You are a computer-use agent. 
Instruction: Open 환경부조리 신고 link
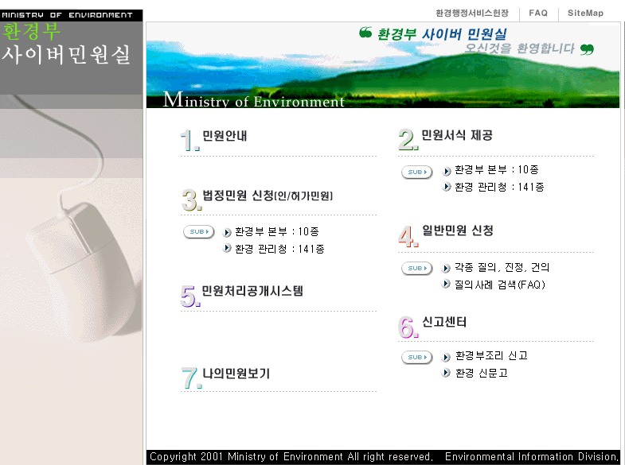click(x=491, y=355)
